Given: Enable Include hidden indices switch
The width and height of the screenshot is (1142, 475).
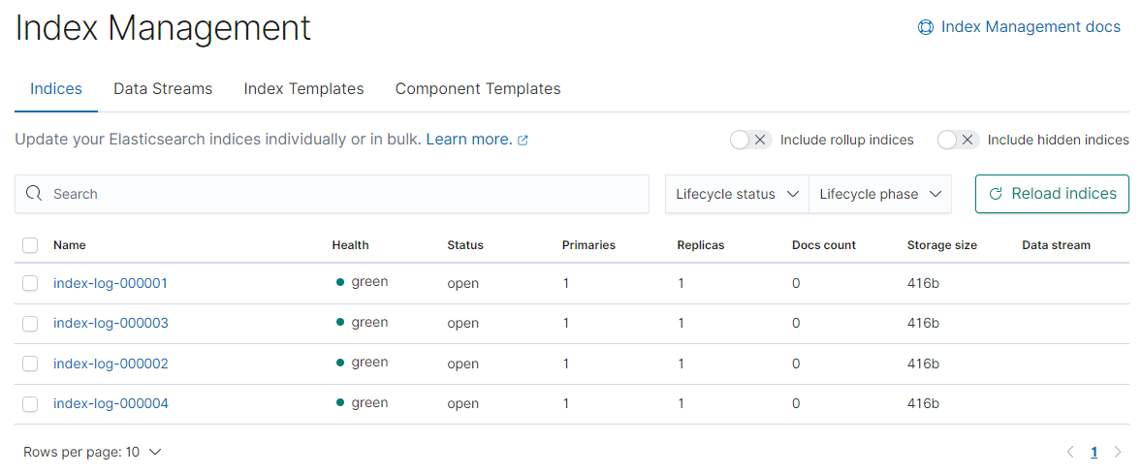Looking at the screenshot, I should coord(959,140).
